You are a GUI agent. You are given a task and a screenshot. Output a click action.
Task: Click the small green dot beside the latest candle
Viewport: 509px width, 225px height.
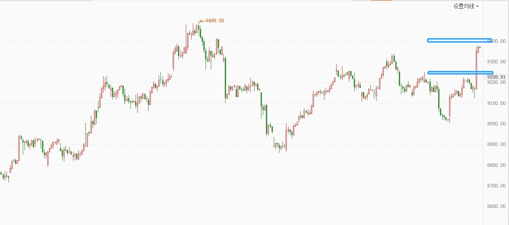pos(480,47)
